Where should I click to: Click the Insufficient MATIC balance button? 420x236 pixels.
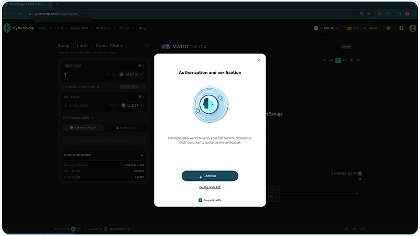[x=104, y=140]
